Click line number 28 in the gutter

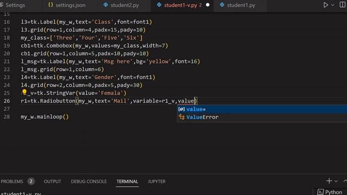click(x=7, y=117)
